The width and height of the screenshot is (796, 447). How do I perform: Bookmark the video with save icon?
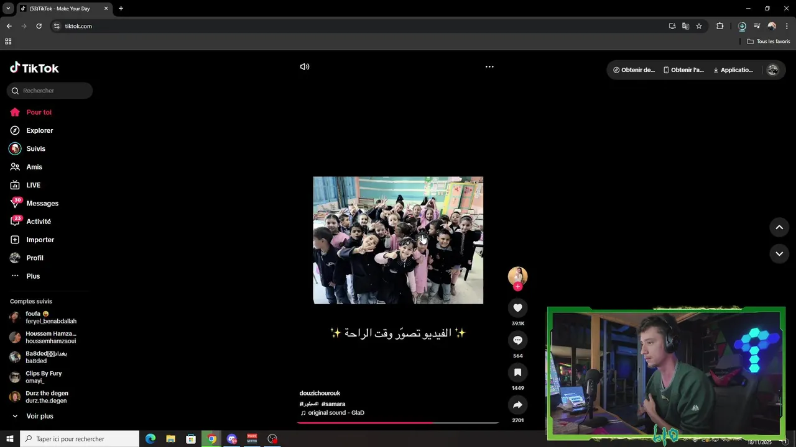click(x=517, y=372)
